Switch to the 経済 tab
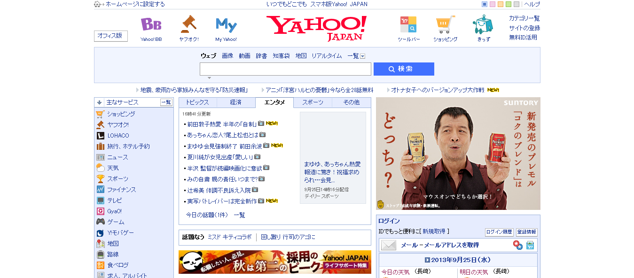Viewport: 634px width, 278px height. (x=236, y=102)
